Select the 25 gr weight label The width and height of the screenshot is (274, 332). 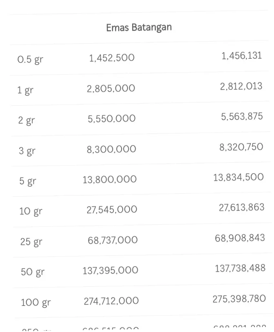click(x=31, y=241)
